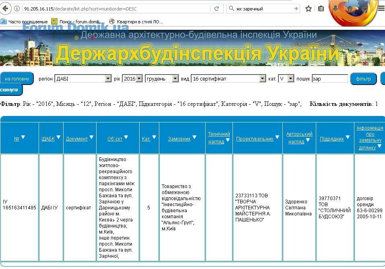Click browser search field with жк заречный

(263, 9)
